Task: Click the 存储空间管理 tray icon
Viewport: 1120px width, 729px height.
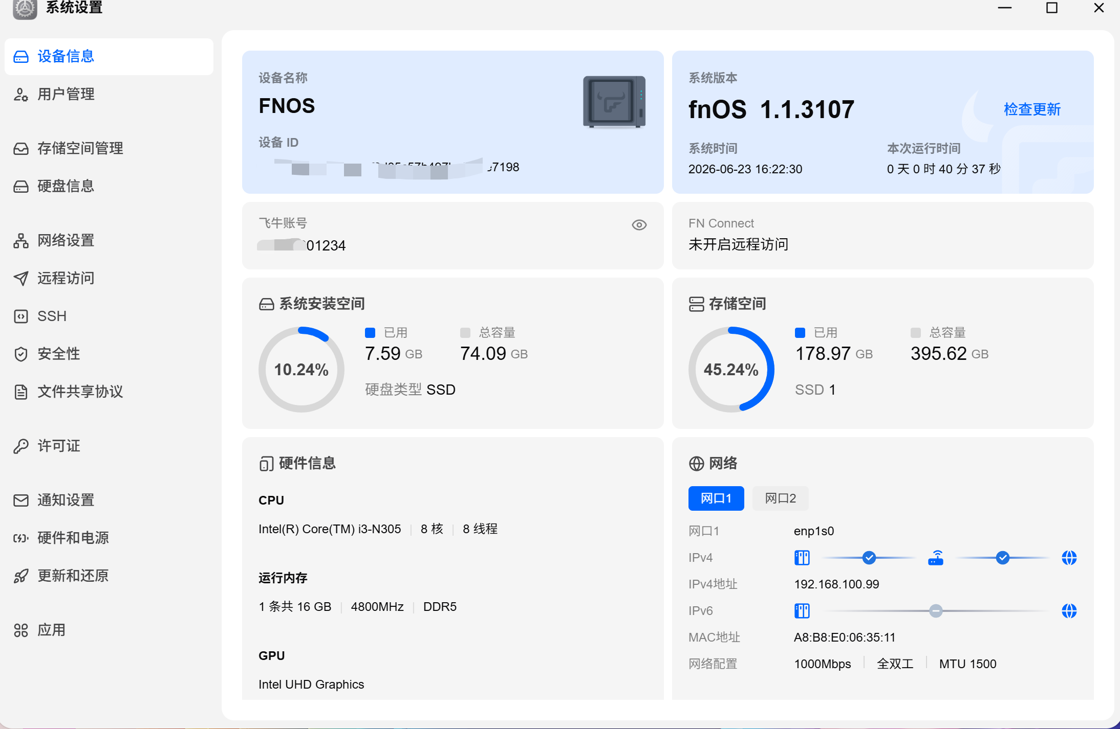Action: click(x=21, y=149)
